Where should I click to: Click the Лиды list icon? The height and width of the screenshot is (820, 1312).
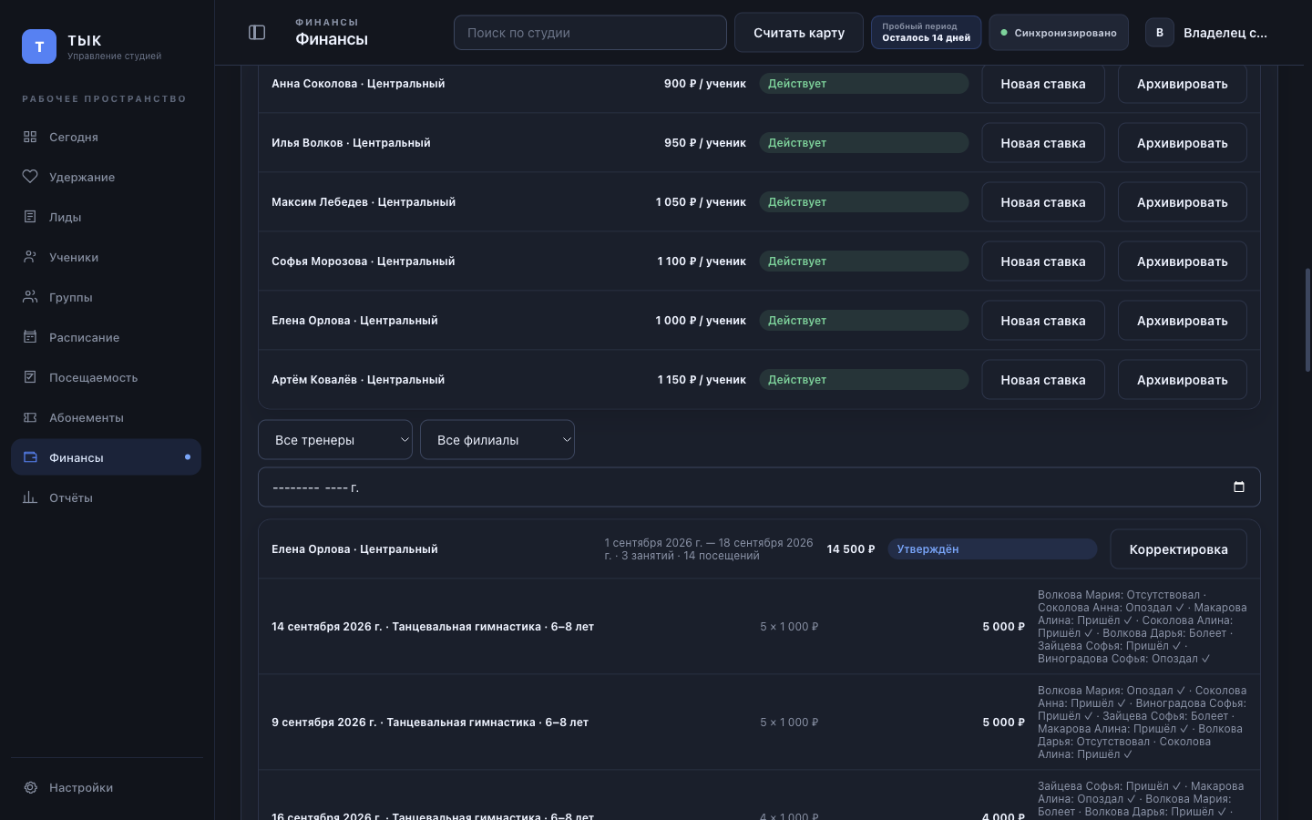coord(30,217)
